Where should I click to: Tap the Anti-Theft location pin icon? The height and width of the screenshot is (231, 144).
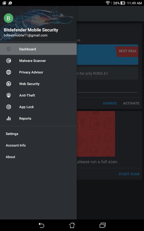tap(8, 95)
